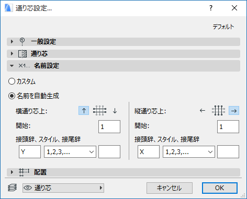
Task: Click the キャンセル button
Action: coord(170,188)
